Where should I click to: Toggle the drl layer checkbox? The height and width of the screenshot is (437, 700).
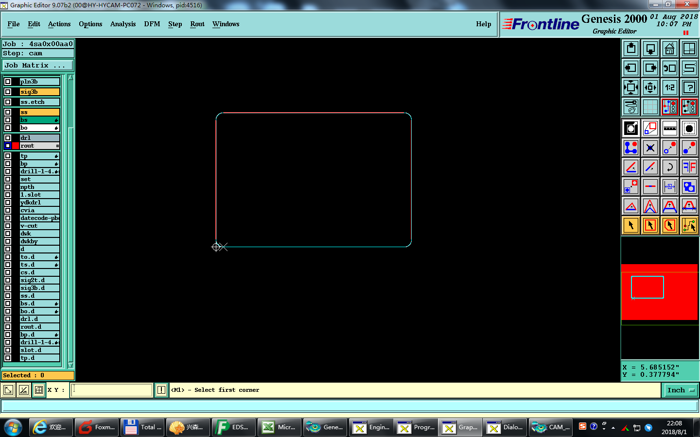[x=8, y=138]
